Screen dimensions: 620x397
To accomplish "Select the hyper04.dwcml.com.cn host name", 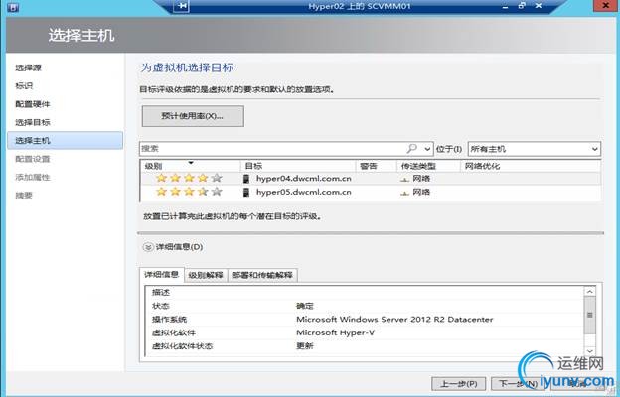I will click(x=304, y=179).
